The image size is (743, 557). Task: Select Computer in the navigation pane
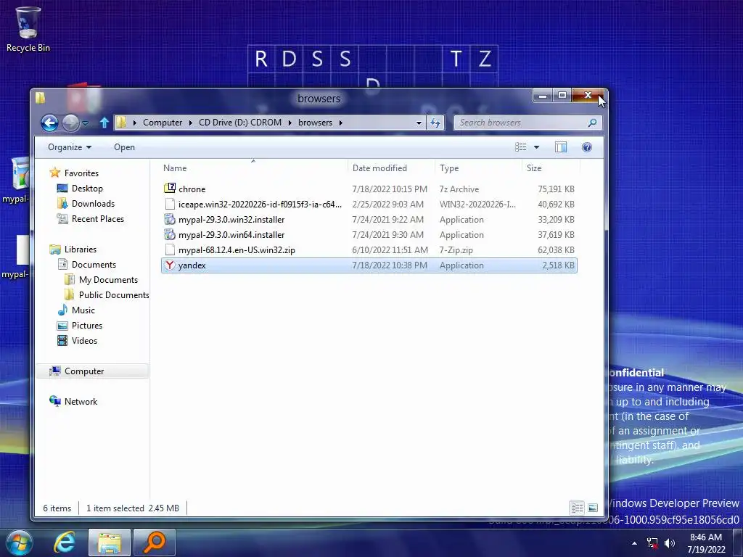click(84, 371)
